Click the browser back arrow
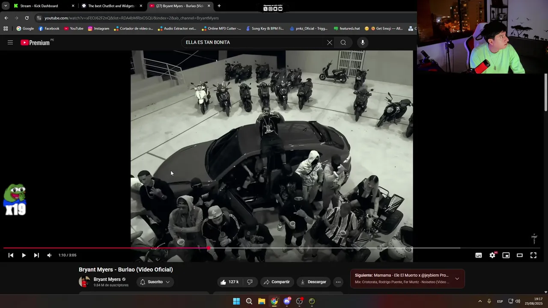Screen dimensions: 548x308 click(x=6, y=18)
